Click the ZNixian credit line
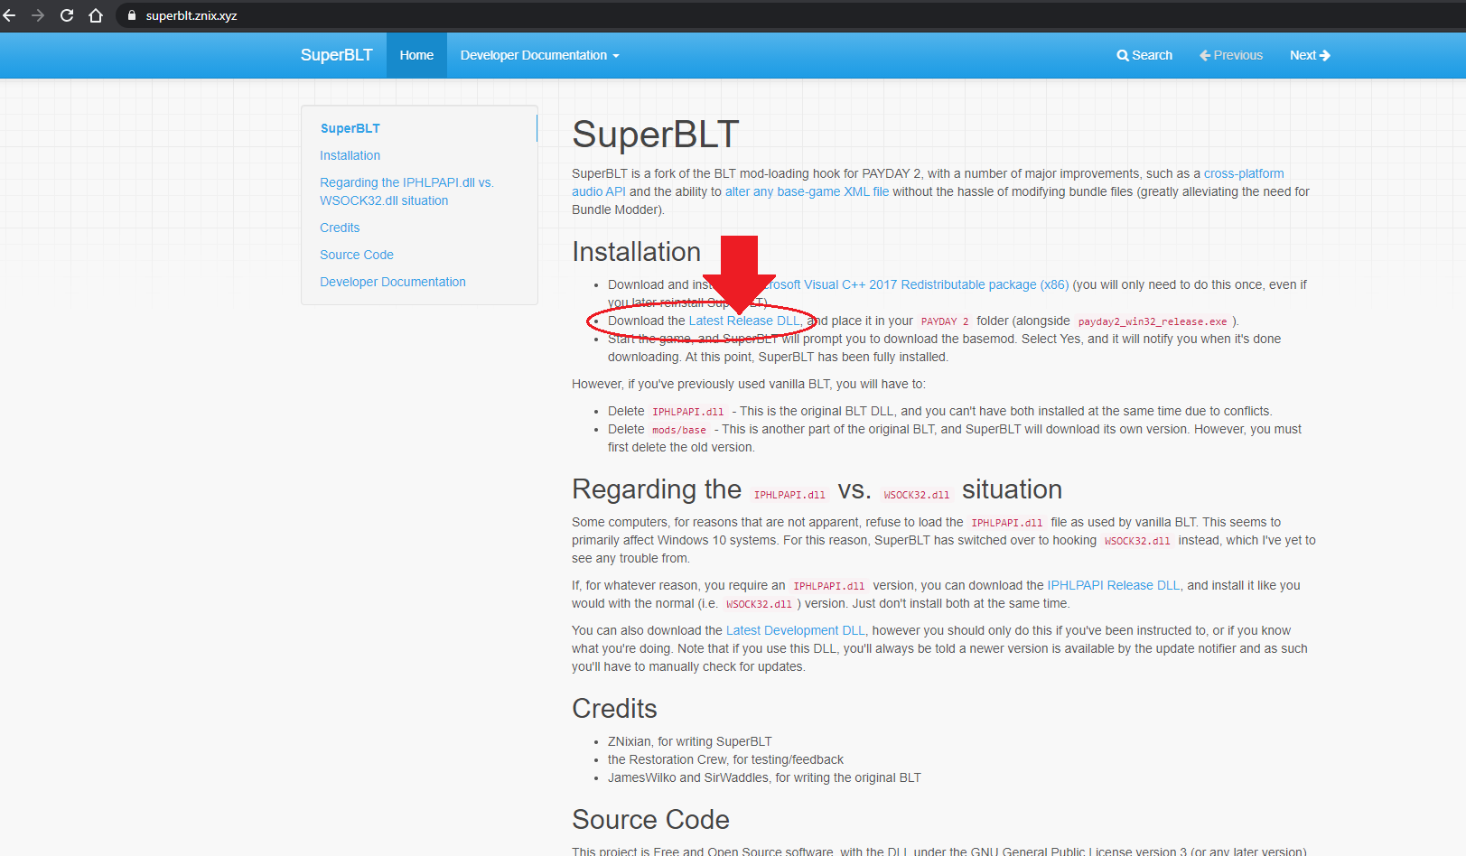This screenshot has width=1466, height=856. [690, 741]
